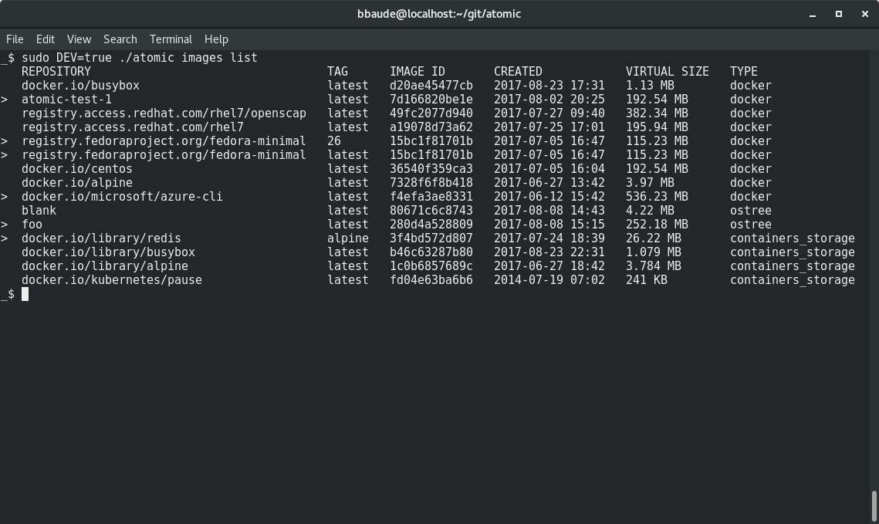The image size is (879, 524).
Task: Open the View menu
Action: [x=78, y=39]
